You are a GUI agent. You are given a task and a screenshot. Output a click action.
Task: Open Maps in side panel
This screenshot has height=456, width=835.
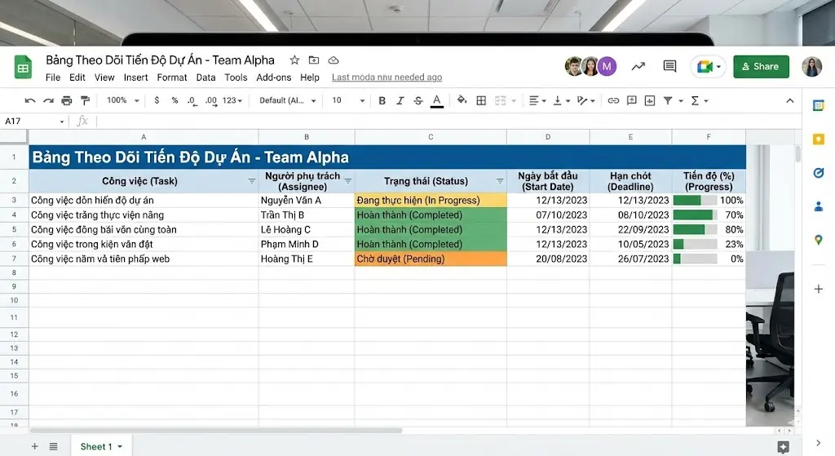click(819, 241)
